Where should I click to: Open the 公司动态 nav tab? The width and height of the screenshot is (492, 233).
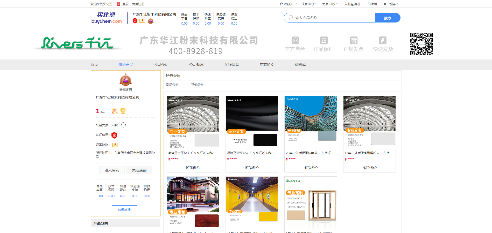(196, 65)
